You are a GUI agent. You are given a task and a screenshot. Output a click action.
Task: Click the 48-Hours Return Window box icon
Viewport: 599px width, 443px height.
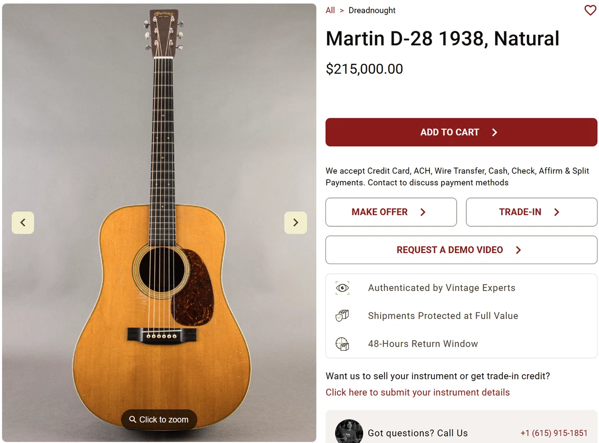342,343
